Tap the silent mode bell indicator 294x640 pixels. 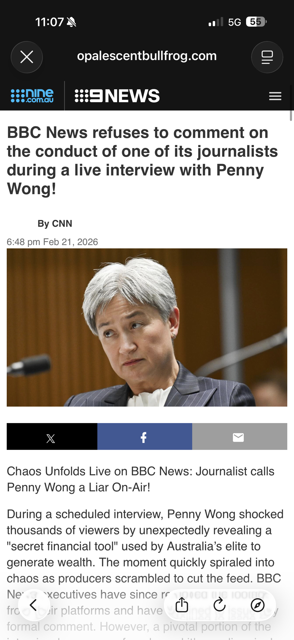point(72,22)
